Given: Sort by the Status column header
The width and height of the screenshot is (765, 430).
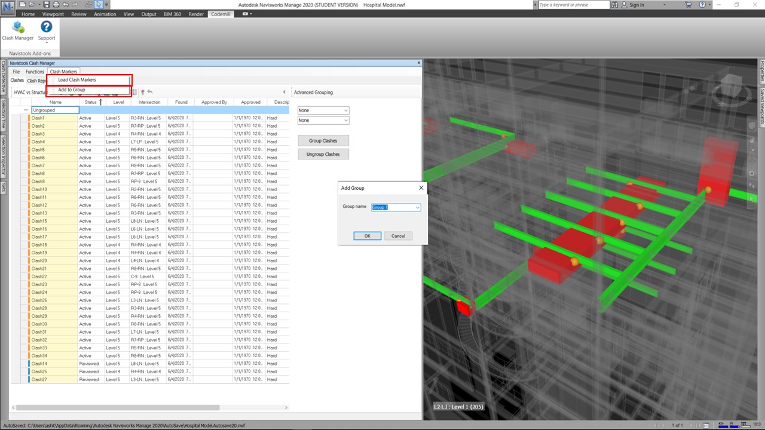Looking at the screenshot, I should click(x=91, y=102).
